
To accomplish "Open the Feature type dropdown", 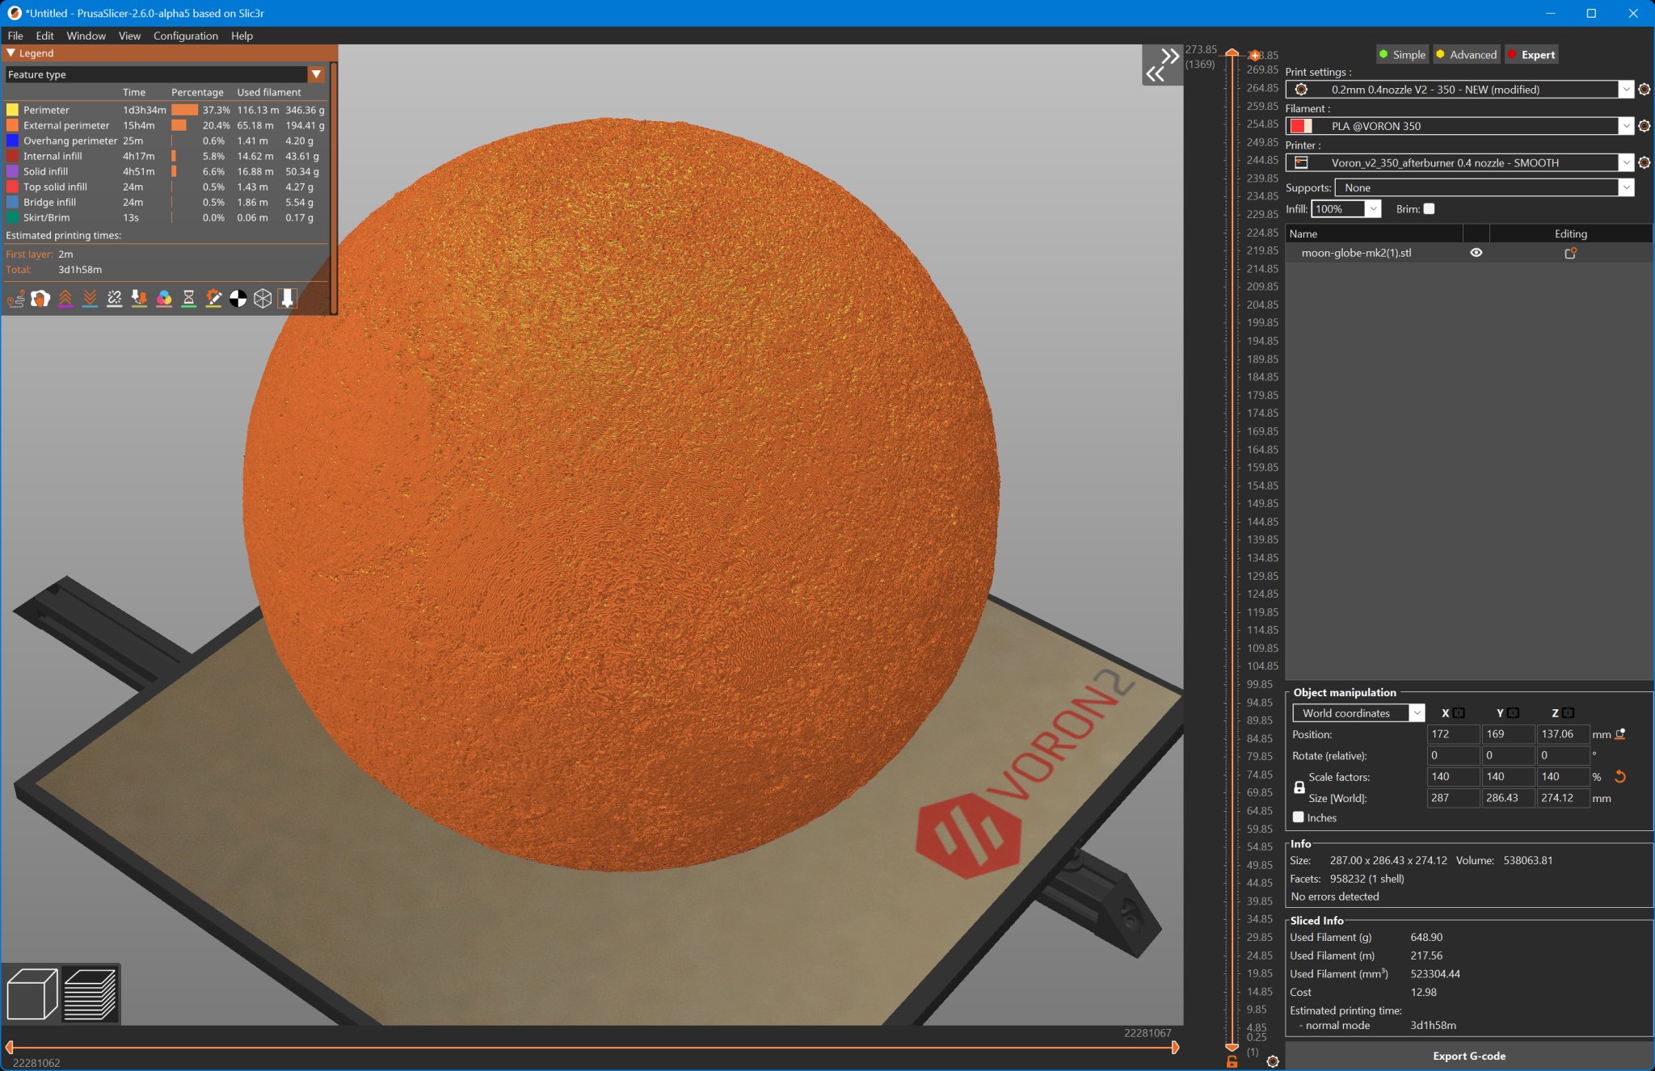I will click(316, 74).
